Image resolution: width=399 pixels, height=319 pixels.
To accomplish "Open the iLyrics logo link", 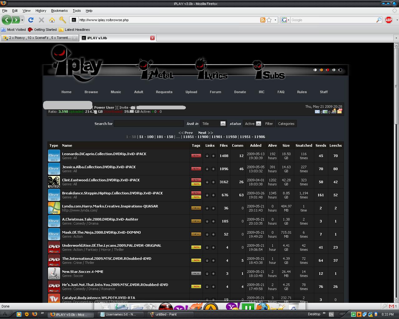I will [212, 69].
